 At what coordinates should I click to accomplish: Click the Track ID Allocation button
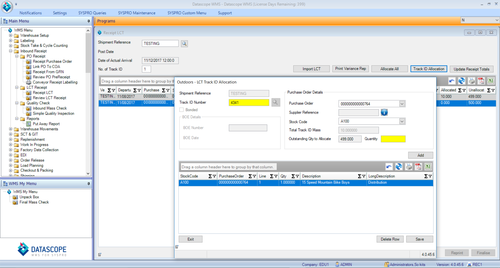pos(428,69)
